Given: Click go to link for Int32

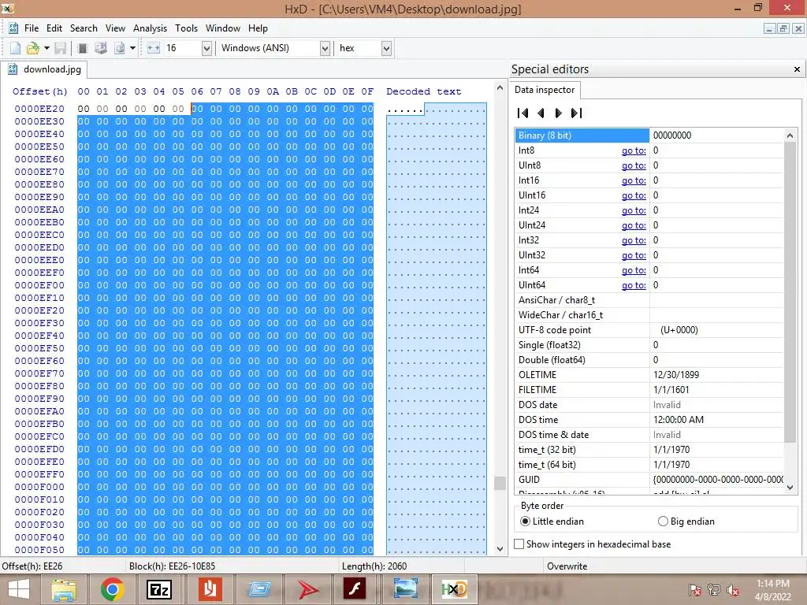Looking at the screenshot, I should coord(634,240).
